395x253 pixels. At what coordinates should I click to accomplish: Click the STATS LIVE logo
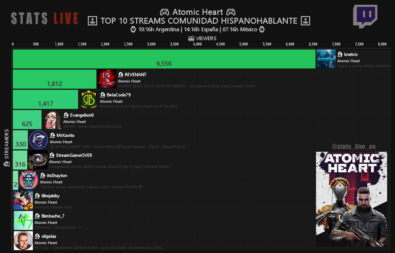coord(44,18)
